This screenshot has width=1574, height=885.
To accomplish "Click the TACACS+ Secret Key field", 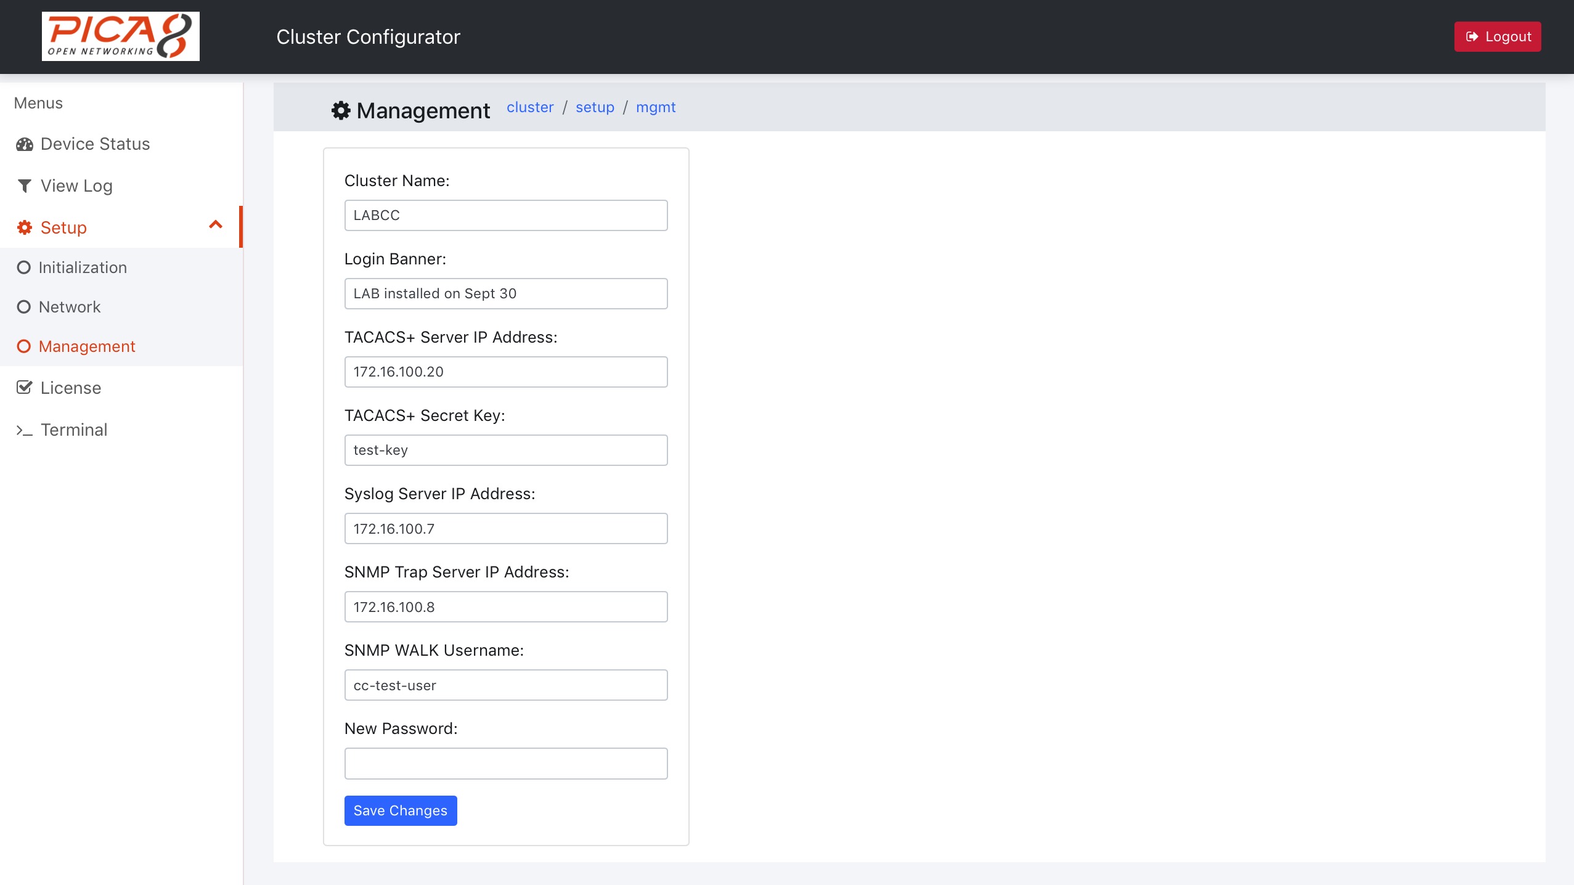I will pyautogui.click(x=505, y=449).
